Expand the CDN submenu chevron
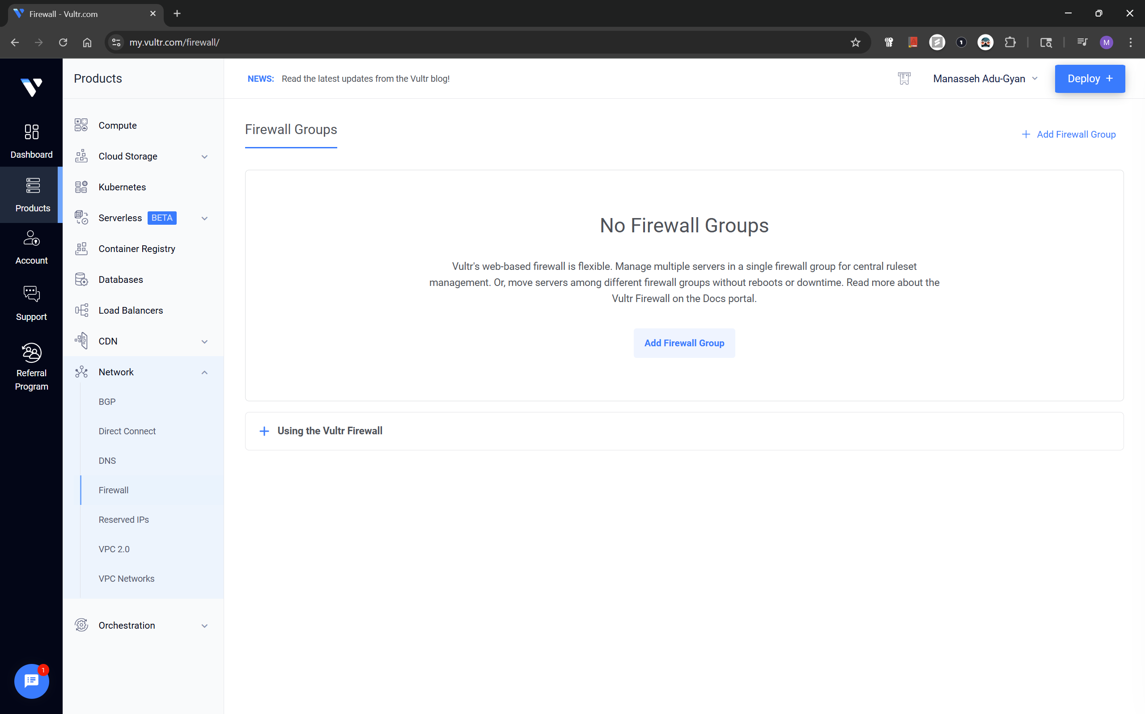Screen dimensions: 1145x714 click(x=204, y=341)
